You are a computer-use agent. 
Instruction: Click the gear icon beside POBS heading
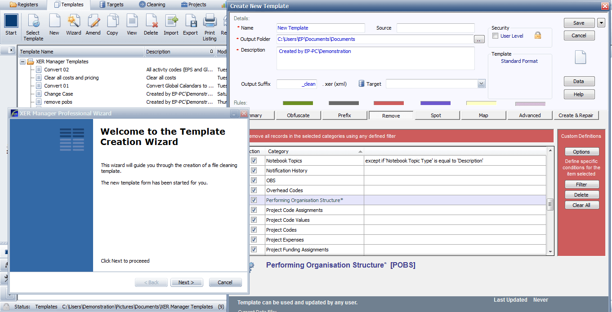click(x=251, y=267)
